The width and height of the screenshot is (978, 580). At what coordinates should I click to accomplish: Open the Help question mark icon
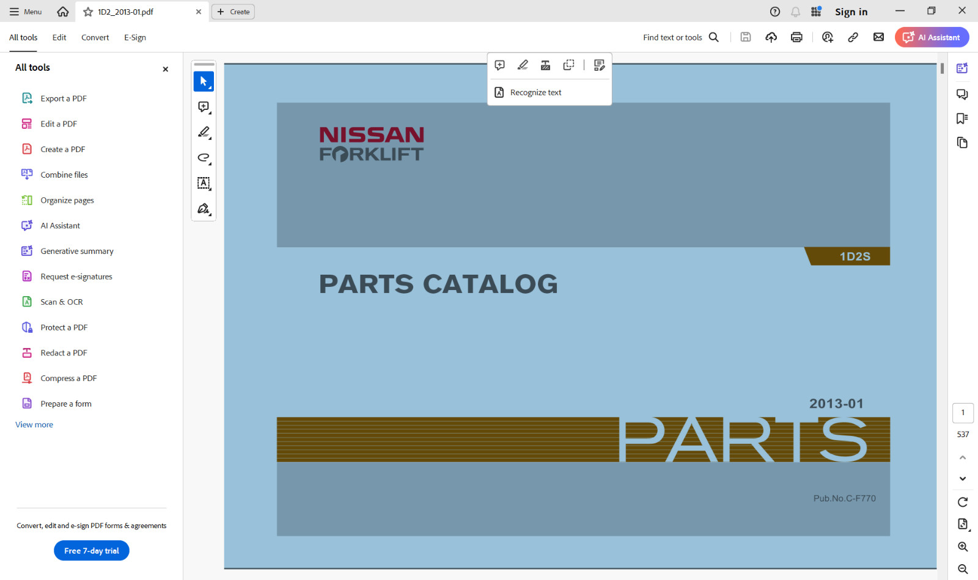[775, 12]
